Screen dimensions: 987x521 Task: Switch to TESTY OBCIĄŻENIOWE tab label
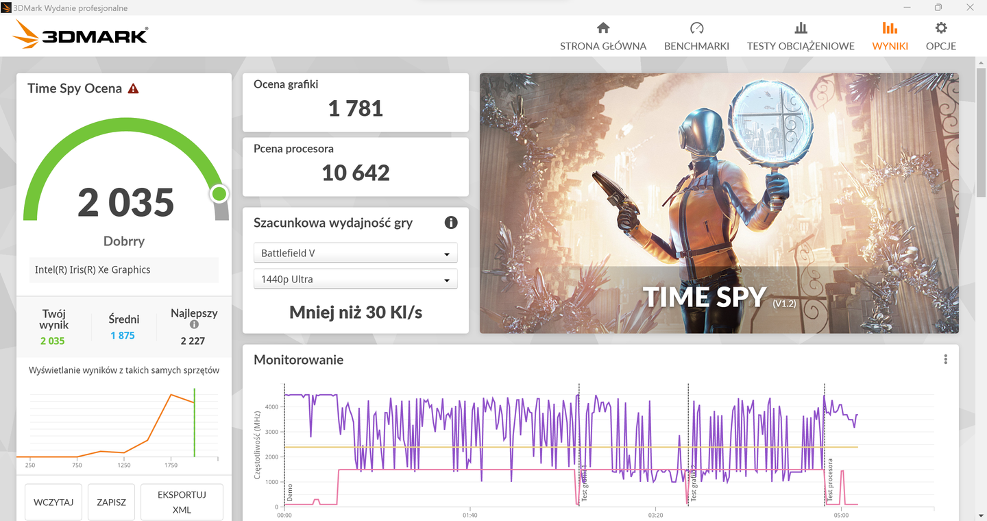[801, 46]
